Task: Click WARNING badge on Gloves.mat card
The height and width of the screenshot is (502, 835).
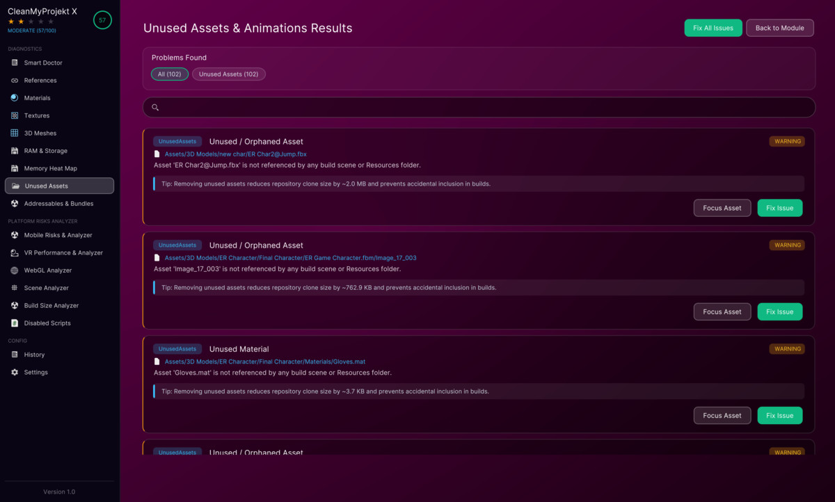Action: tap(787, 349)
